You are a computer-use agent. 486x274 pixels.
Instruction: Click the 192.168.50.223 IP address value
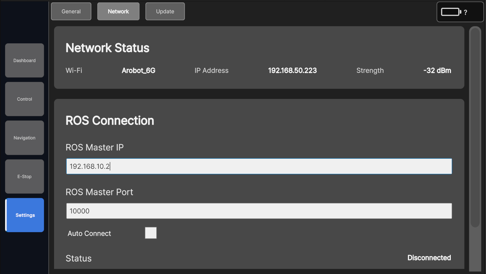coord(292,71)
